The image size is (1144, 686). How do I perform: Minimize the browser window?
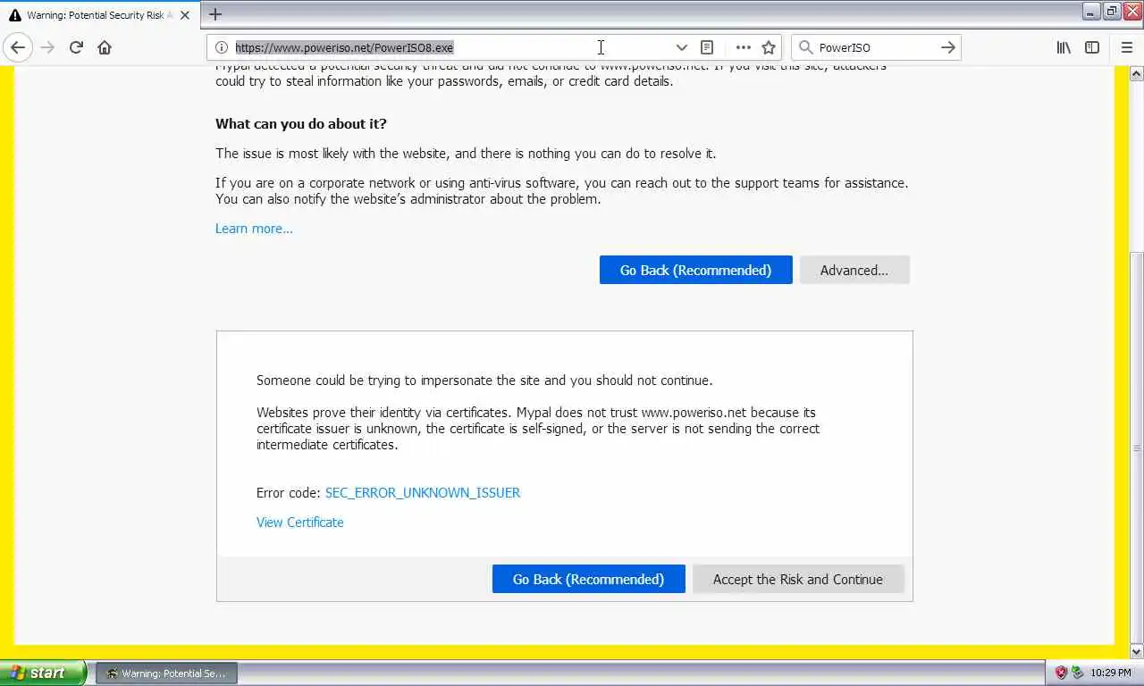pyautogui.click(x=1092, y=11)
